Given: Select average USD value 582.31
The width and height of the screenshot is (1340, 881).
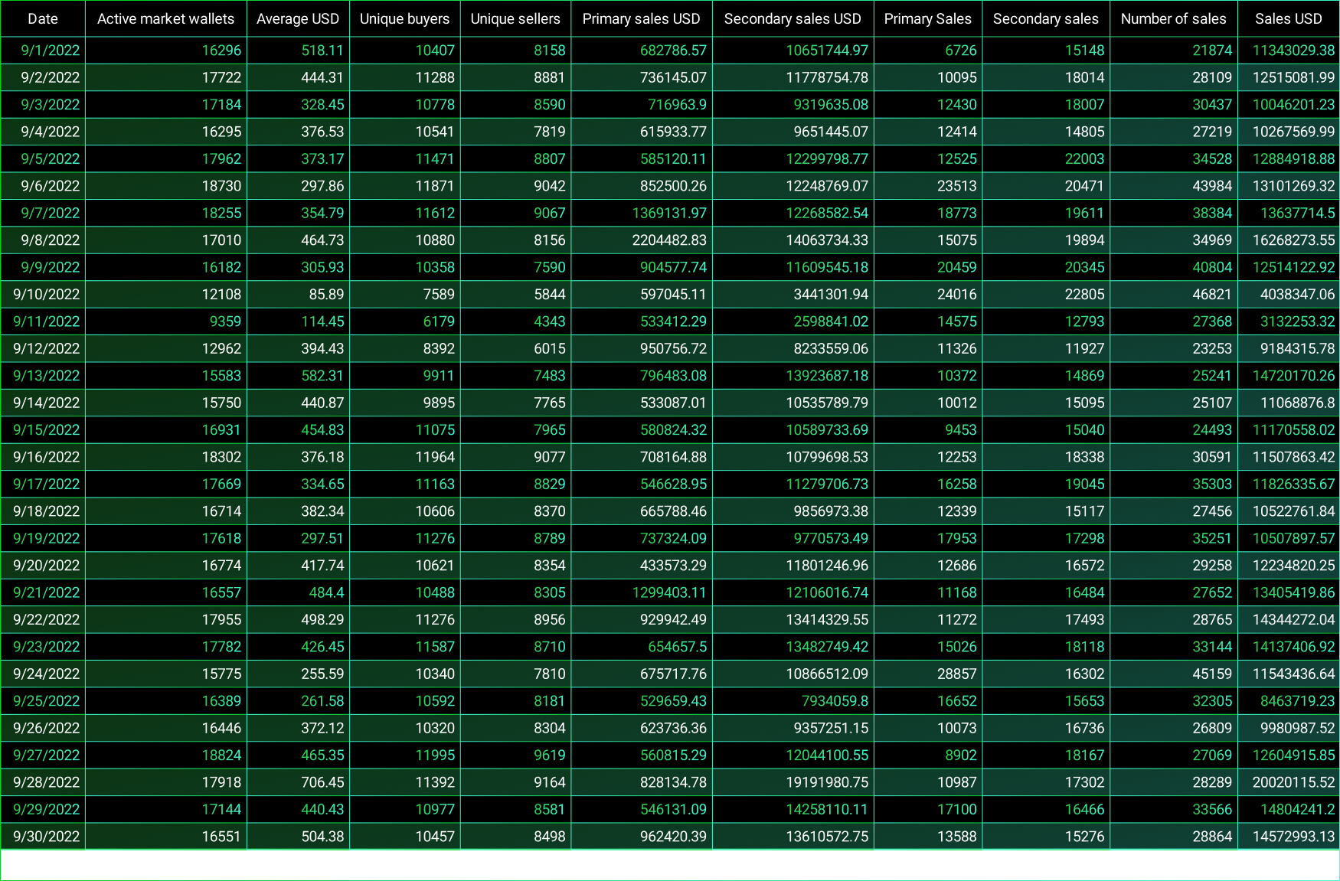Looking at the screenshot, I should tap(298, 376).
